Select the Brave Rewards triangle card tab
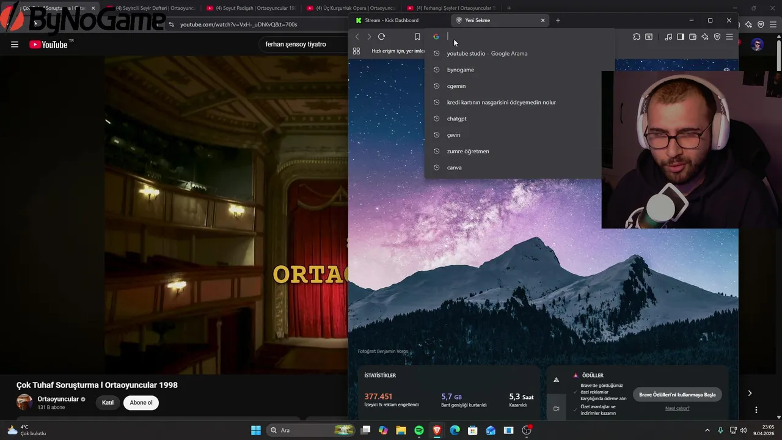782x440 pixels. point(556,380)
